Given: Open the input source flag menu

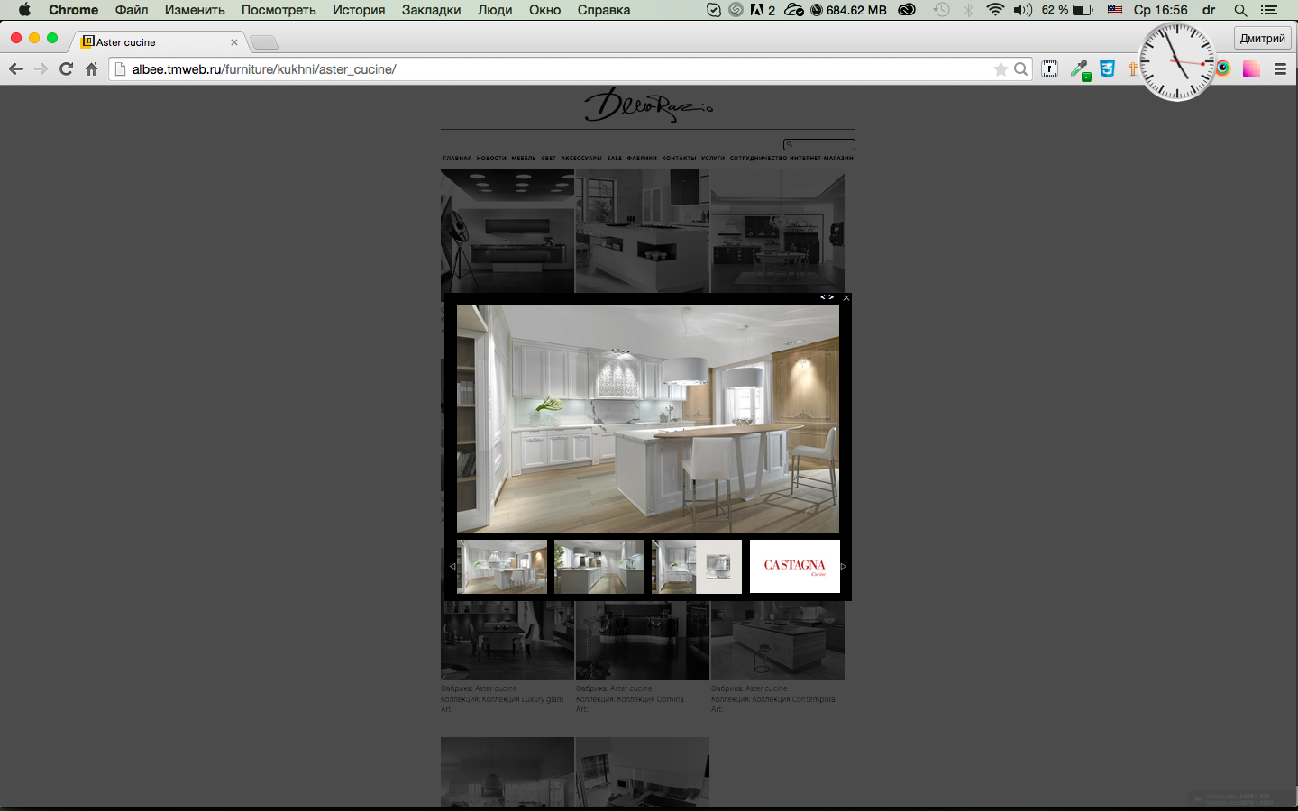Looking at the screenshot, I should 1115,10.
